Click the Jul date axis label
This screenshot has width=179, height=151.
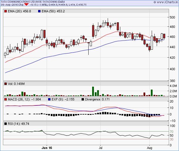pos(100,148)
